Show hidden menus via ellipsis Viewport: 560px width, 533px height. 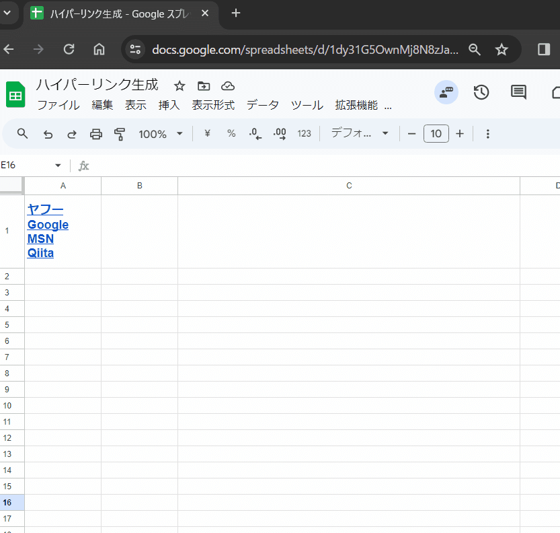coord(388,106)
